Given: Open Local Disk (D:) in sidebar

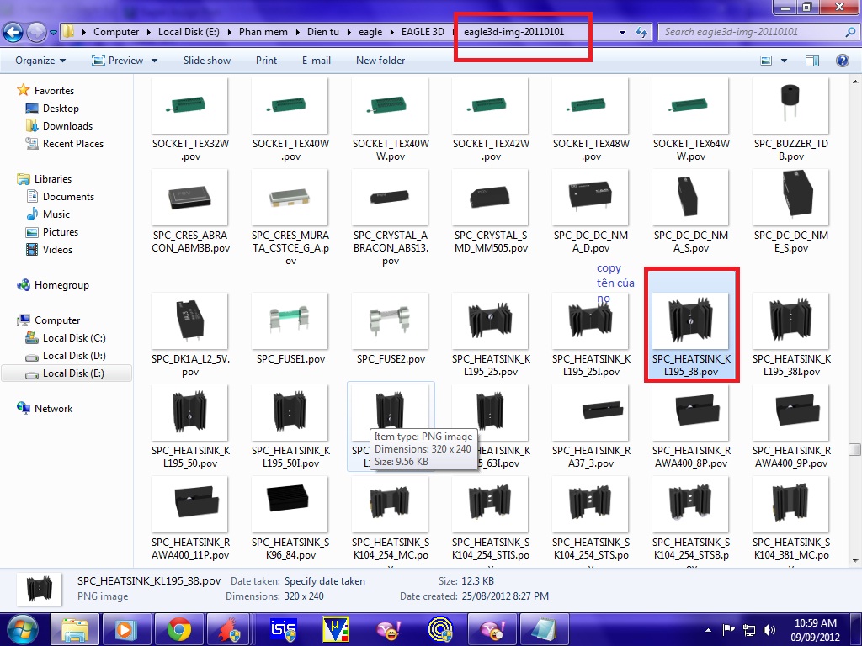Looking at the screenshot, I should [74, 356].
